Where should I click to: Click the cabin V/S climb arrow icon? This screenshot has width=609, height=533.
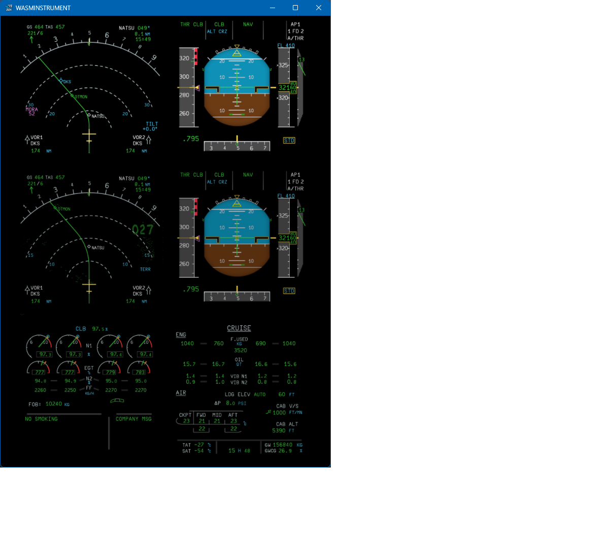(268, 412)
